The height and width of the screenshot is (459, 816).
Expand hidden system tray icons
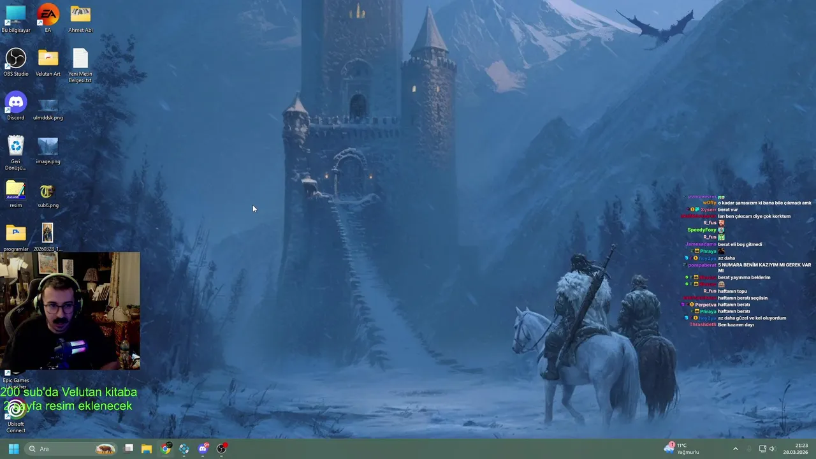735,449
